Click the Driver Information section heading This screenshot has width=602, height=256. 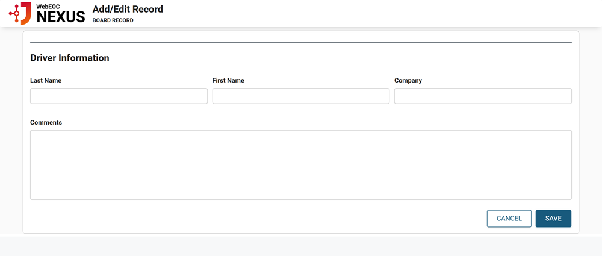(70, 58)
